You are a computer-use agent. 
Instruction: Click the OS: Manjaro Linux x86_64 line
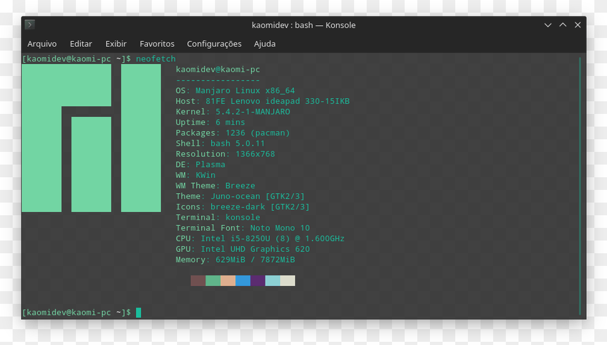235,91
